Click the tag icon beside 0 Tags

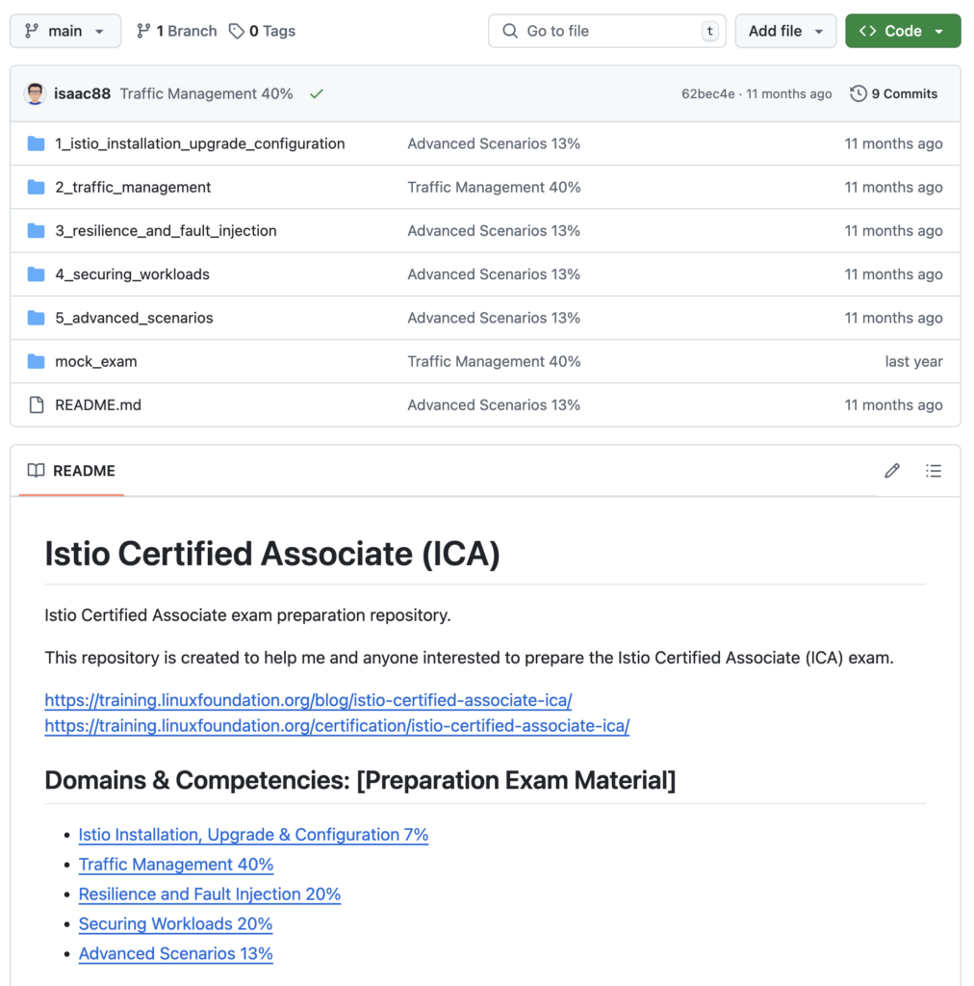pyautogui.click(x=236, y=31)
